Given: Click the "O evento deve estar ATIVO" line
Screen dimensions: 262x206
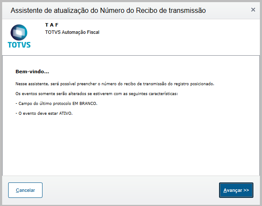Looking at the screenshot, I should point(44,113).
